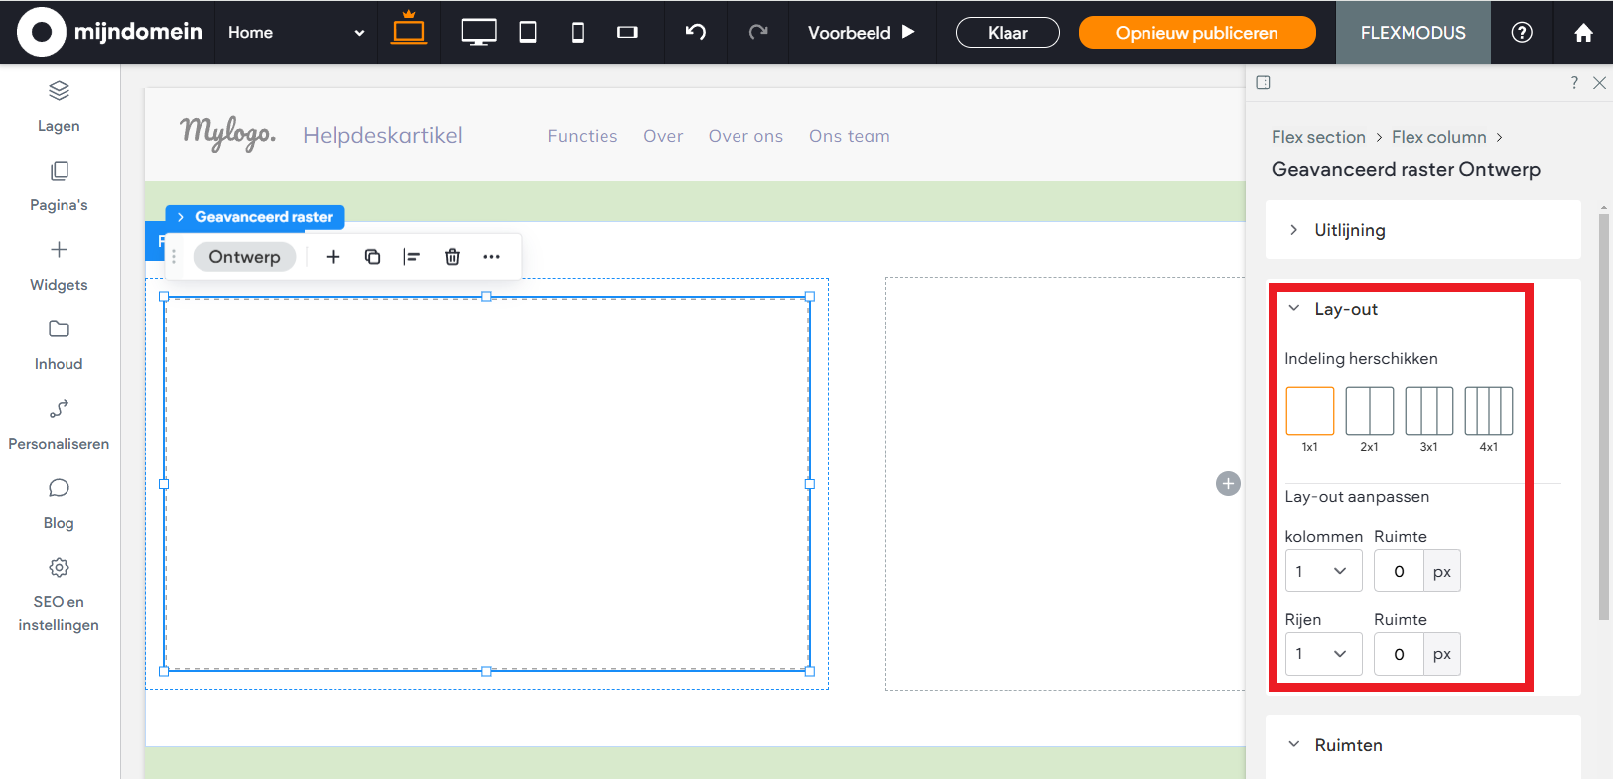Open help question mark in top bar

[1522, 32]
